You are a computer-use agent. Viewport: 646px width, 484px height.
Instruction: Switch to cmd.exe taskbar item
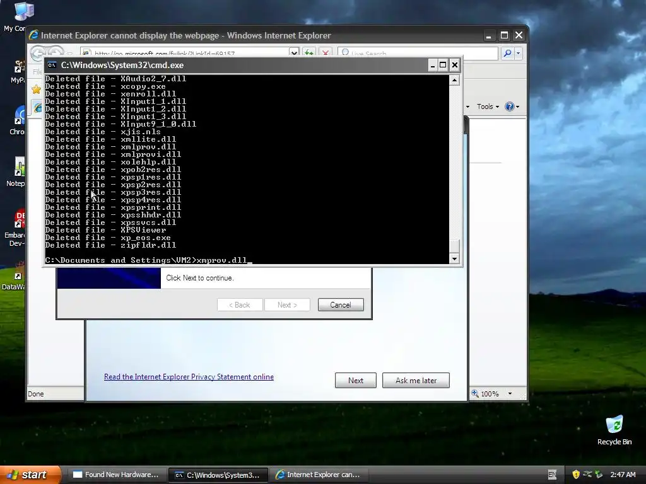[x=218, y=475]
